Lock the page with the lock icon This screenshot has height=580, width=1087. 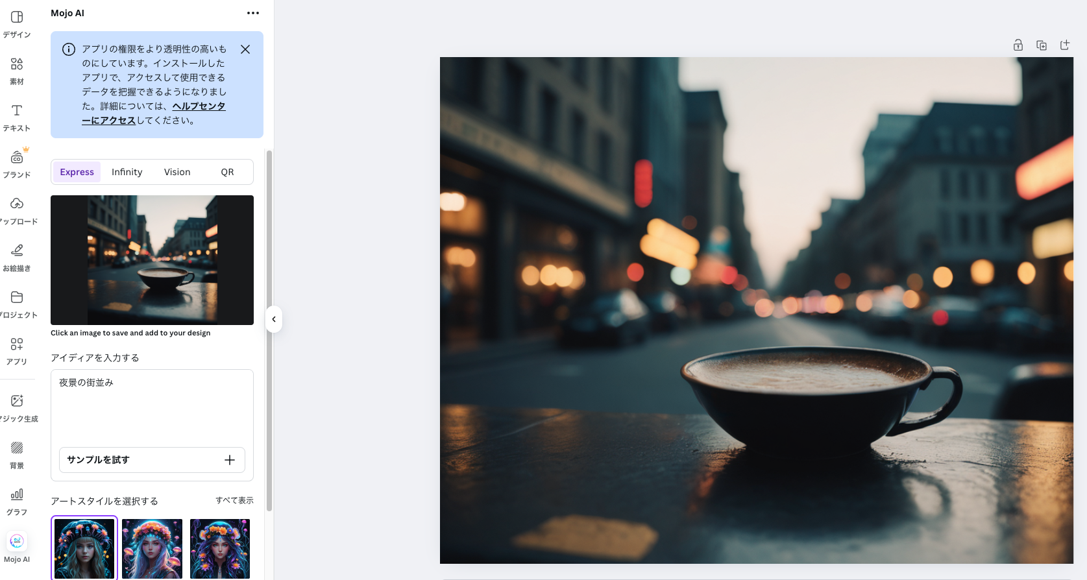tap(1018, 45)
